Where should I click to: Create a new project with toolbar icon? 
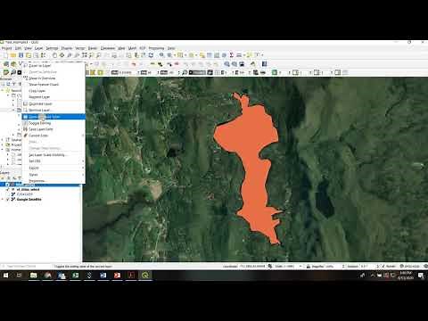(x=5, y=55)
